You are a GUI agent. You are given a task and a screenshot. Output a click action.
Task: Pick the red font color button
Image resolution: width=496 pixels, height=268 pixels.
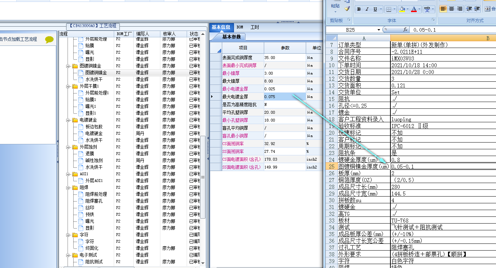pyautogui.click(x=414, y=9)
